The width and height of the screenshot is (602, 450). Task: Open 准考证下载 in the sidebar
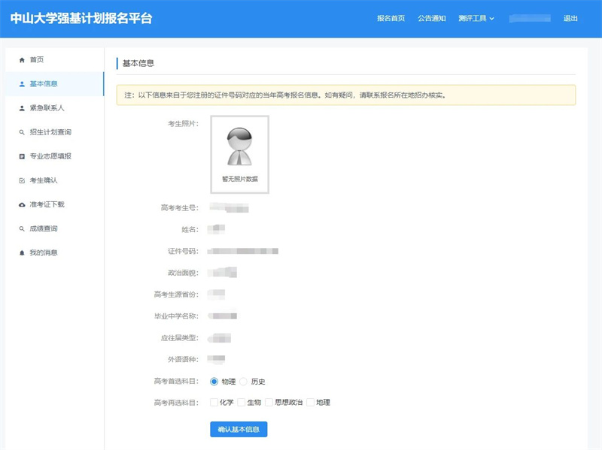54,204
